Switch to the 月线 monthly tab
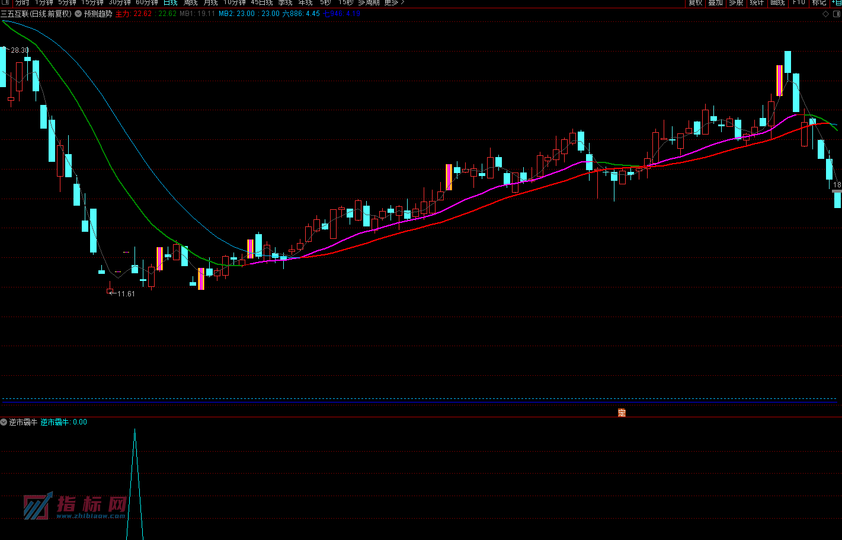Image resolution: width=842 pixels, height=540 pixels. tap(211, 3)
